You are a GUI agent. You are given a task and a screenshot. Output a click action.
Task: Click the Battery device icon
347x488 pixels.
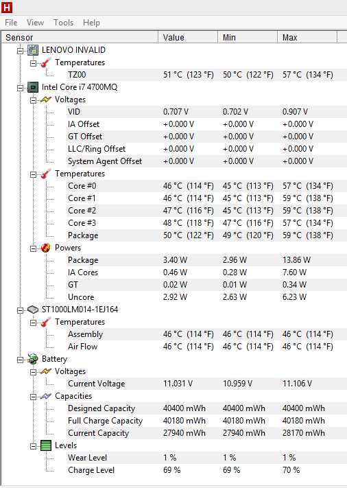[x=33, y=359]
